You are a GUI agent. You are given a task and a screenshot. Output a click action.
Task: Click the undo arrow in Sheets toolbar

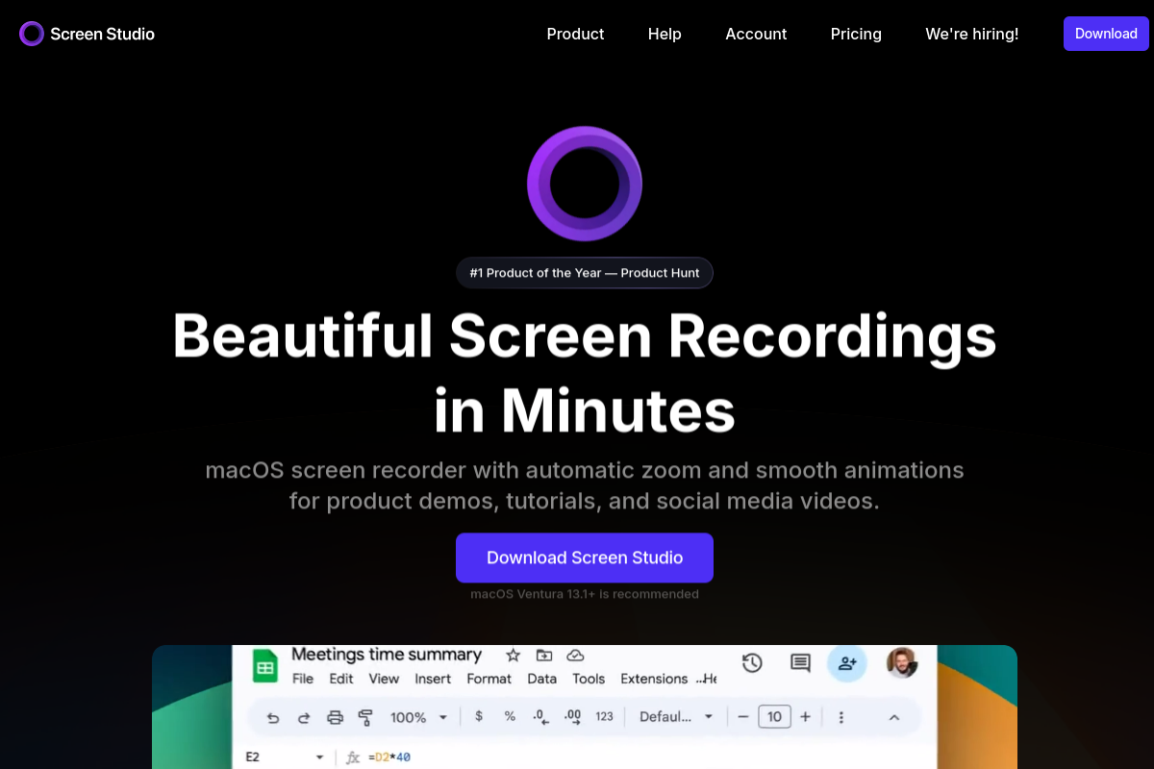[273, 717]
